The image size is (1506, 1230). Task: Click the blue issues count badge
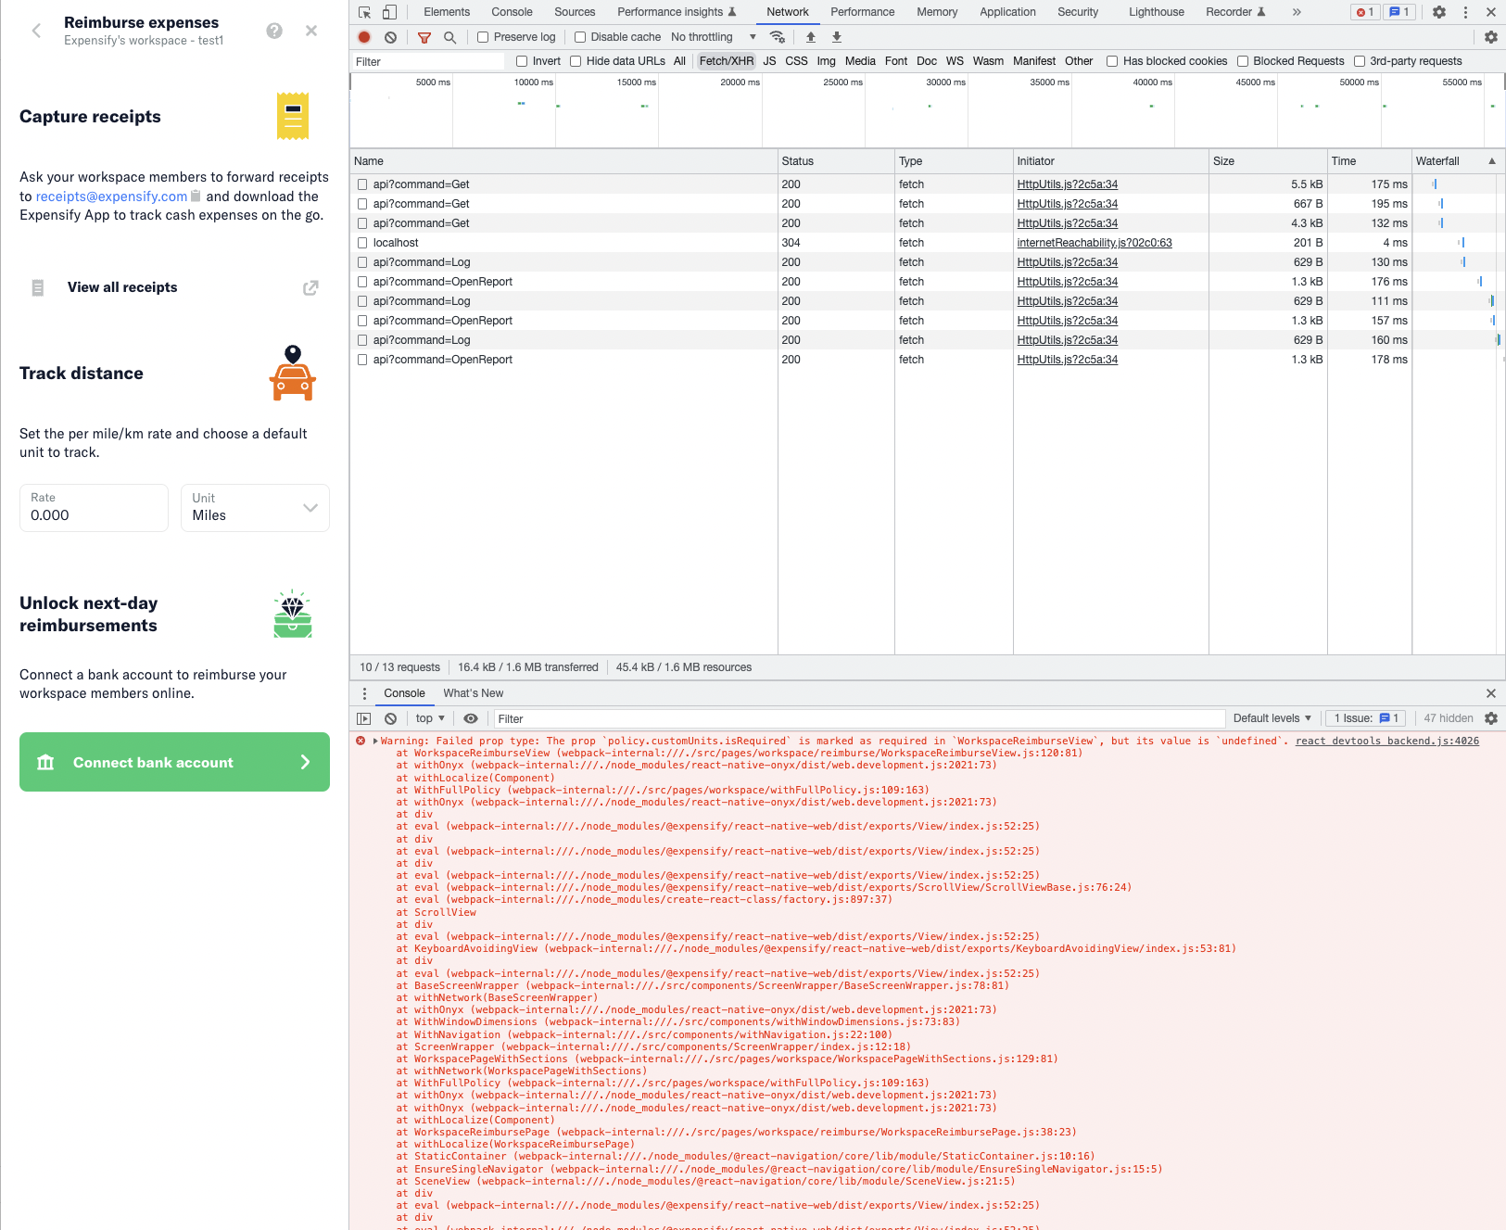pos(1399,12)
